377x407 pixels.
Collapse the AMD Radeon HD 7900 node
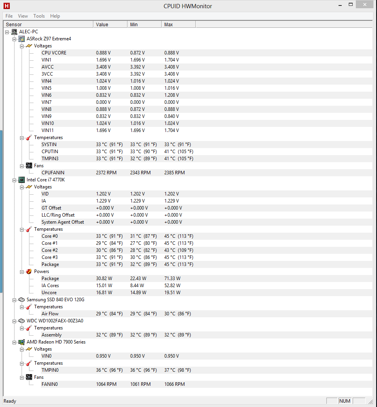(14, 342)
